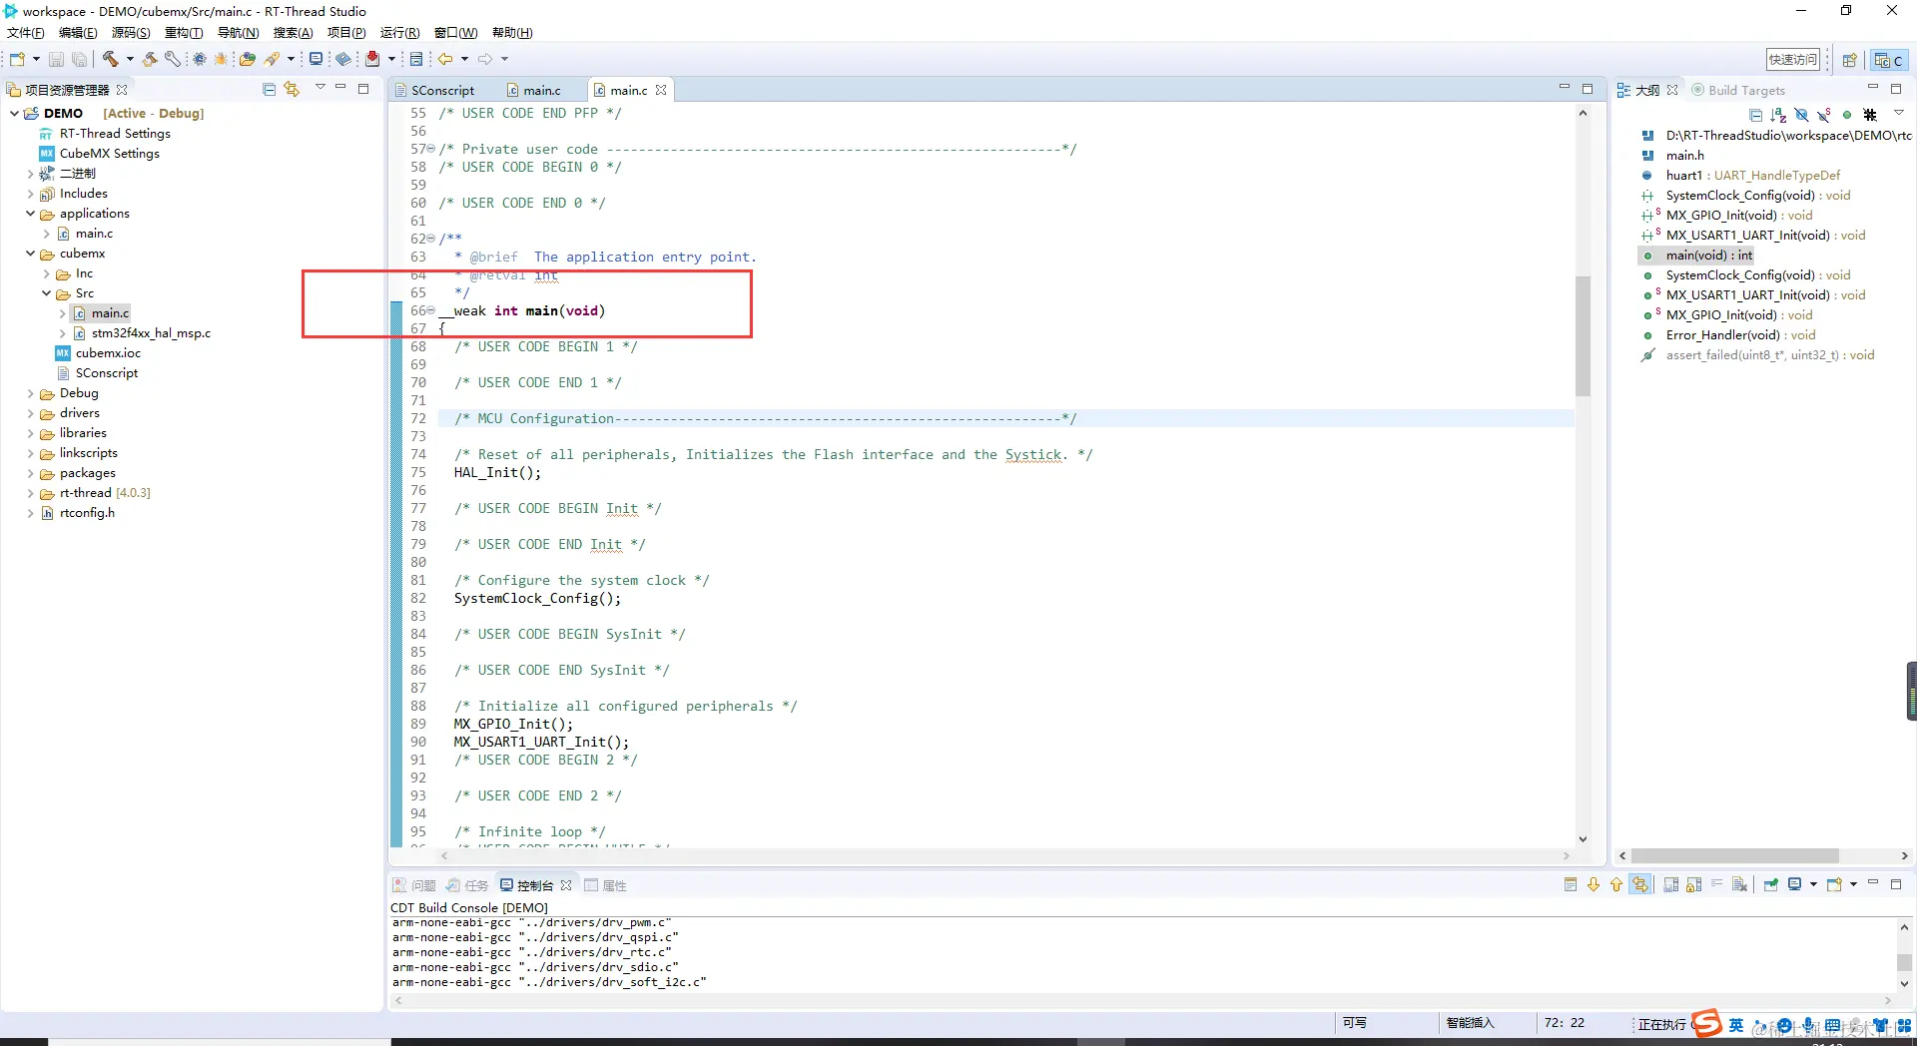Switch to the SConscript editor tab
The height and width of the screenshot is (1046, 1917).
click(x=434, y=90)
